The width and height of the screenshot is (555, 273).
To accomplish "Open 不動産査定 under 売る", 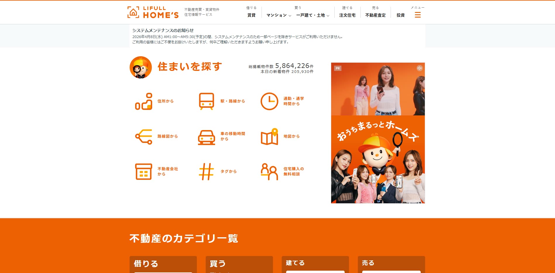I will coord(375,15).
